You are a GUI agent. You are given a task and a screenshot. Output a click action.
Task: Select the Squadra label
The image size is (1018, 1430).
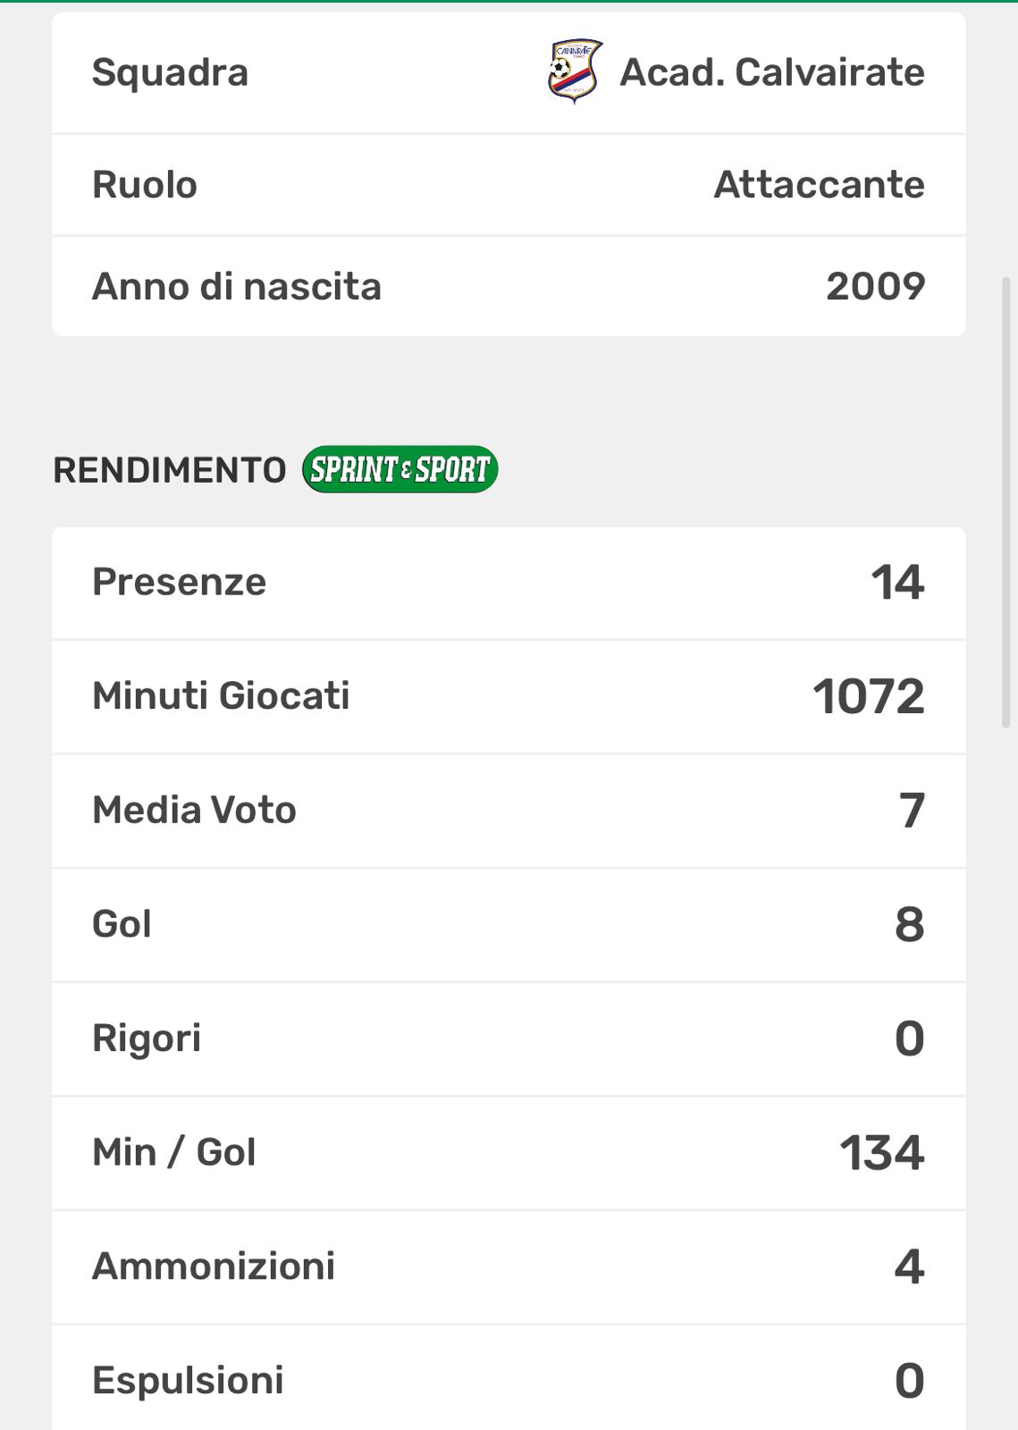pos(170,72)
